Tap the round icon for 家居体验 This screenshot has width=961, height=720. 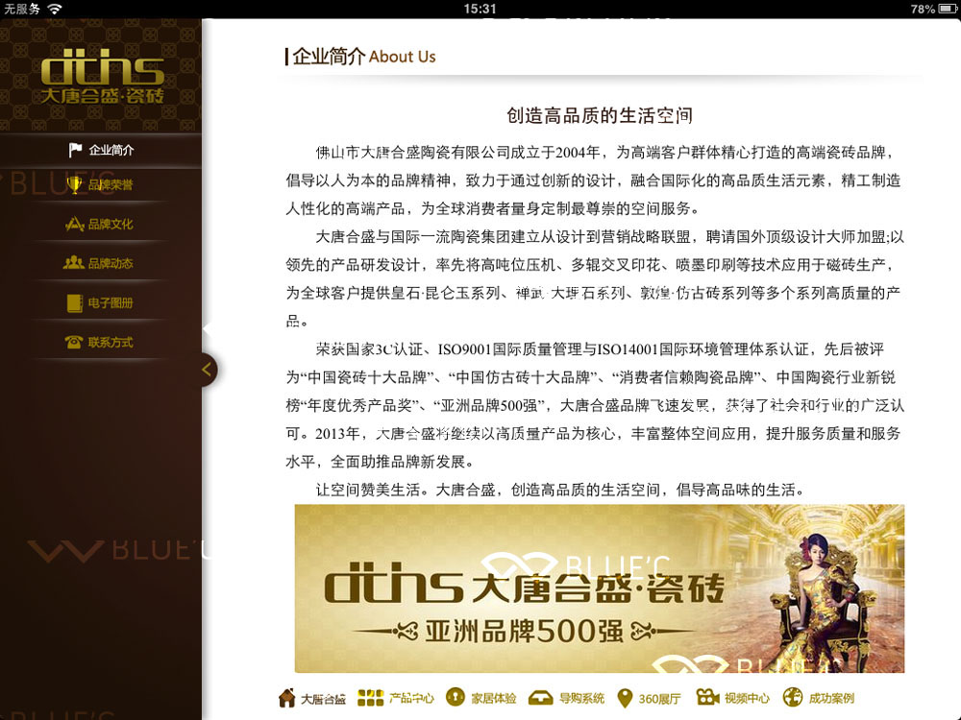coord(456,697)
